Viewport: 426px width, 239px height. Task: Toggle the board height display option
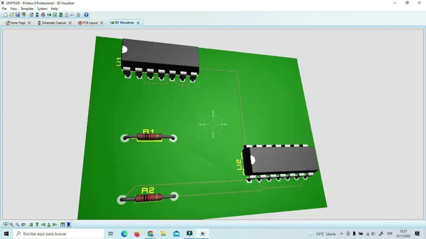62,224
